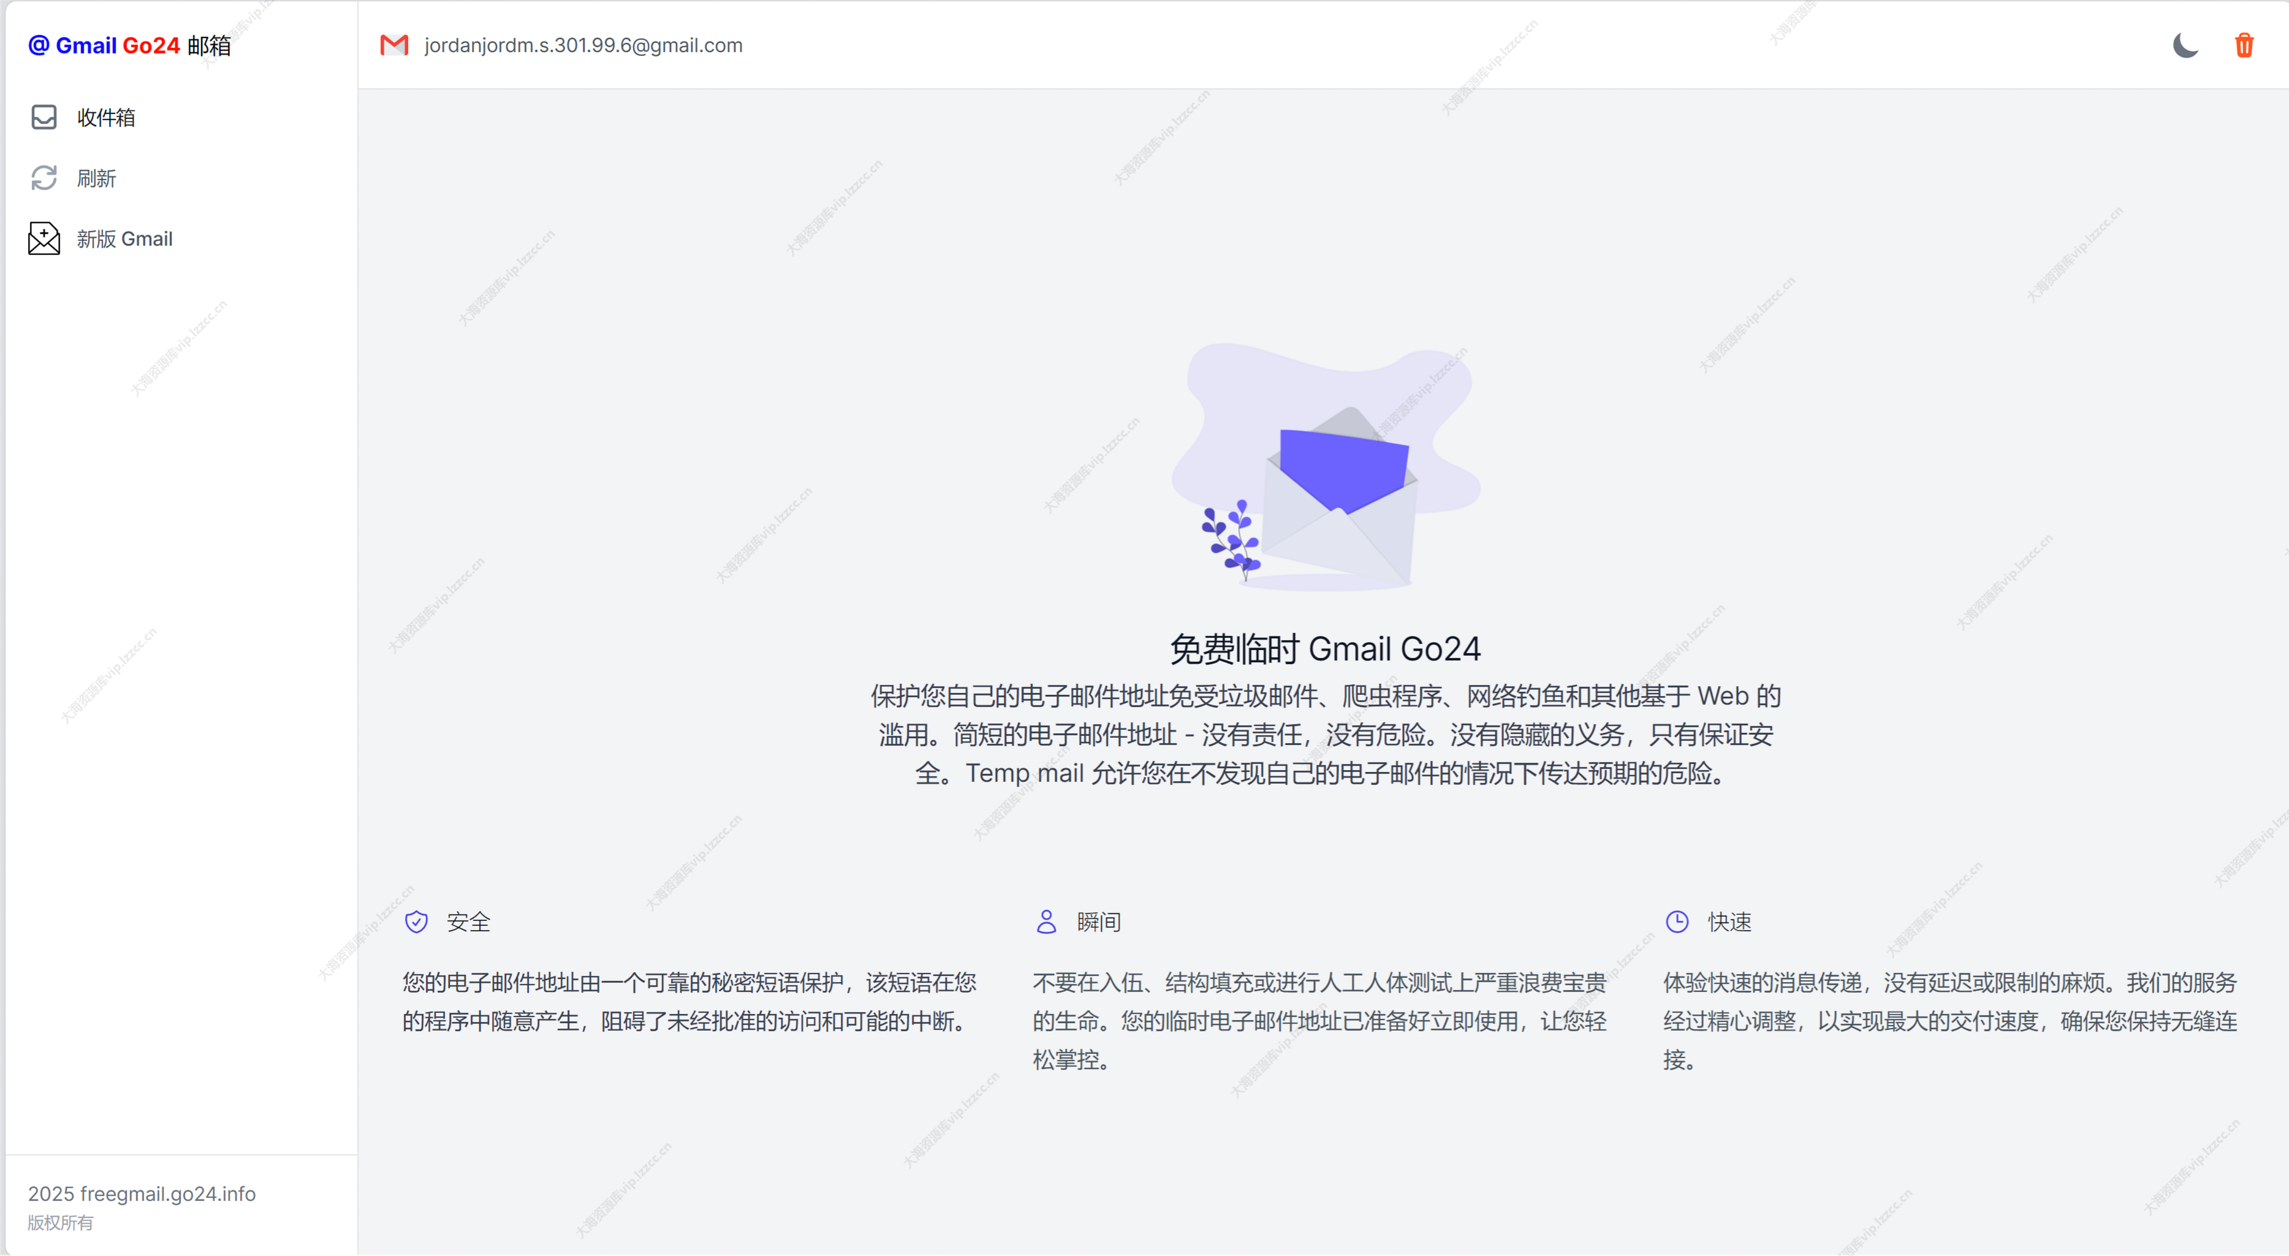Screen dimensions: 2289x1256
Task: Click footer text 2025 freegmail.go24.info
Action: (x=142, y=1194)
